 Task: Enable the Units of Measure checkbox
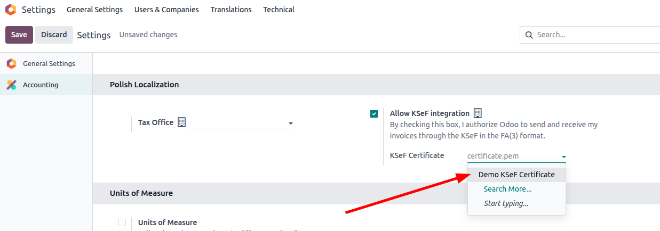click(x=122, y=222)
